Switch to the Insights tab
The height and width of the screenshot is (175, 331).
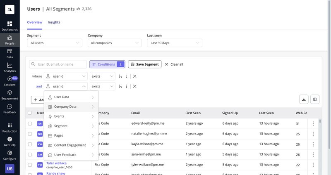[54, 22]
